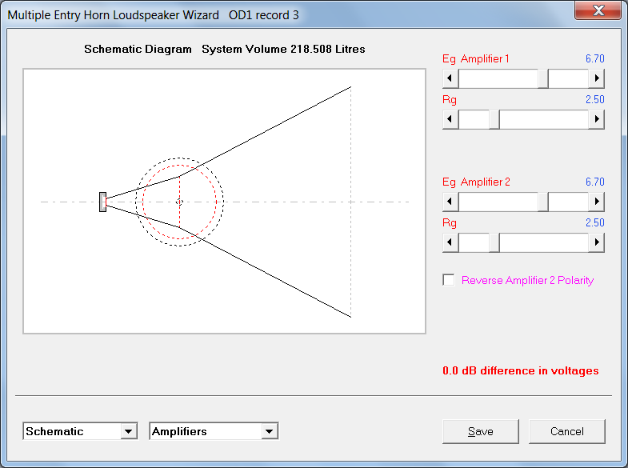Click the Schematic Diagram heading
This screenshot has height=468, width=628.
[138, 50]
